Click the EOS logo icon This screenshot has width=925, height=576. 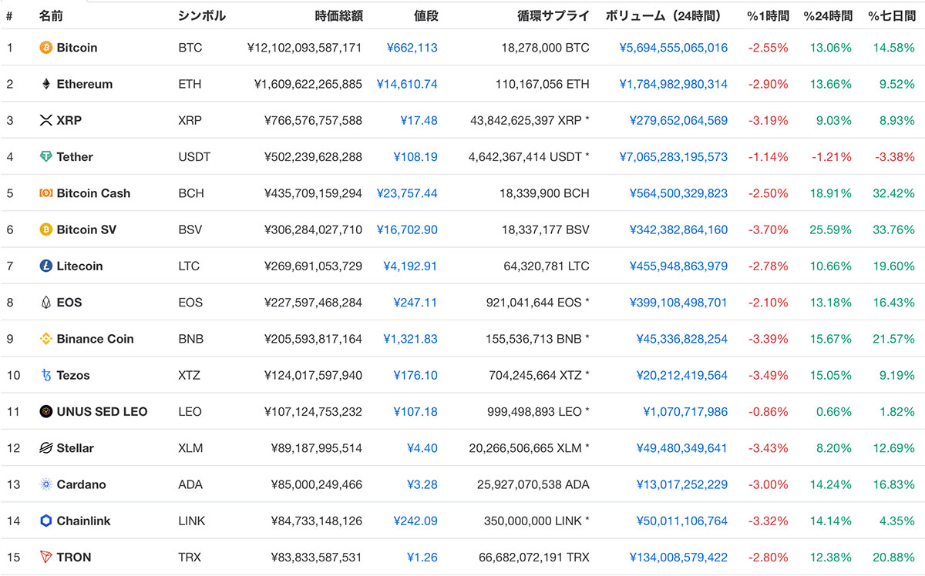click(46, 303)
